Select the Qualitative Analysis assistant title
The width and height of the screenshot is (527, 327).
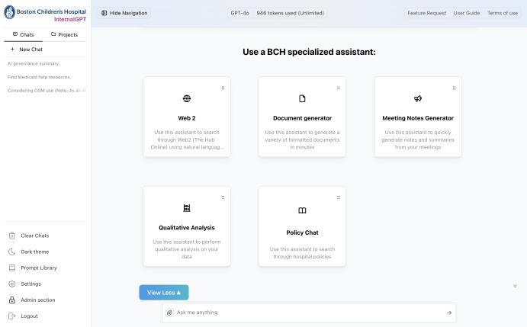click(x=187, y=227)
